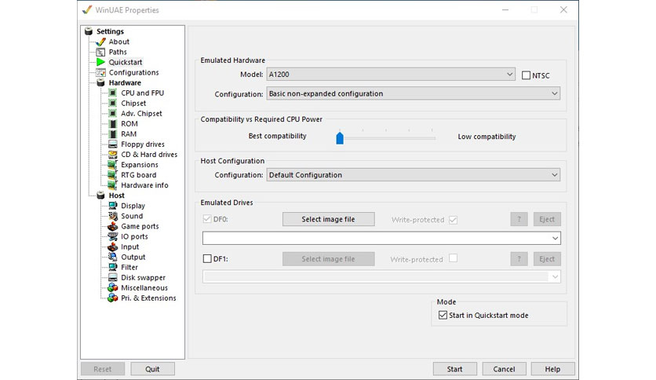The image size is (656, 380).
Task: Click the Help button
Action: (x=552, y=369)
